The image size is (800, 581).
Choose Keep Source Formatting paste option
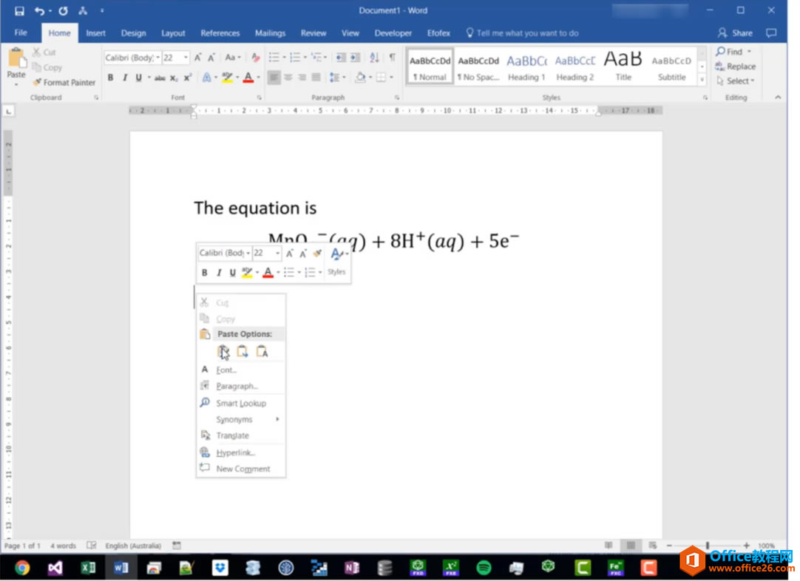223,351
